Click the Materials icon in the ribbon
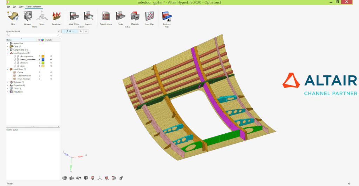359x186 pixels. click(x=135, y=16)
